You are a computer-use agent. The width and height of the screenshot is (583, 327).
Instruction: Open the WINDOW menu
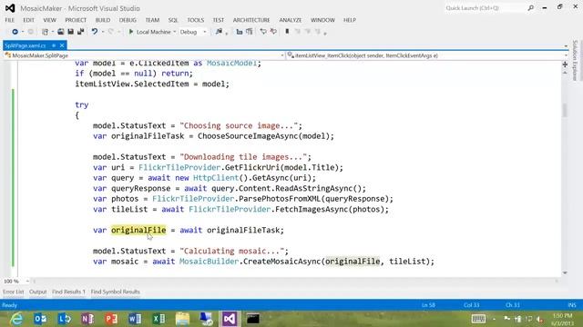pyautogui.click(x=322, y=20)
